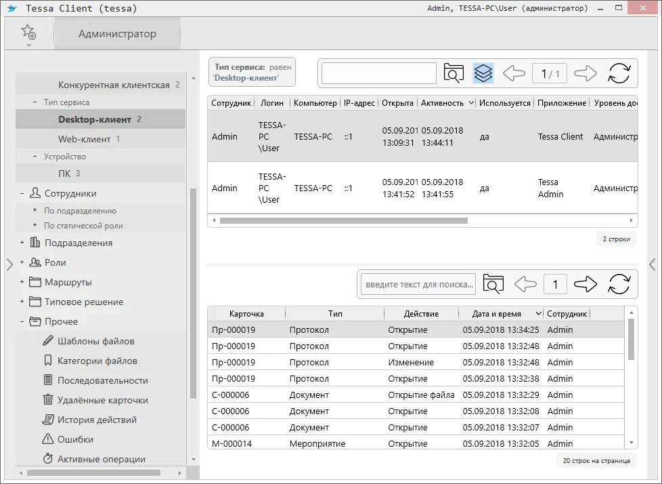This screenshot has height=484, width=662.
Task: Click the Сотрудники person icon
Action: (x=35, y=193)
